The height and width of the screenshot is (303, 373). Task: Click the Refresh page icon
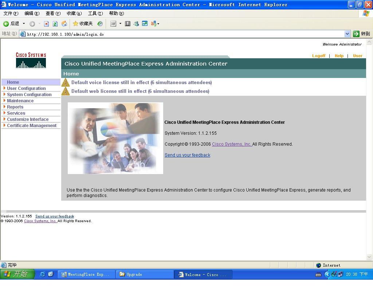(55, 24)
